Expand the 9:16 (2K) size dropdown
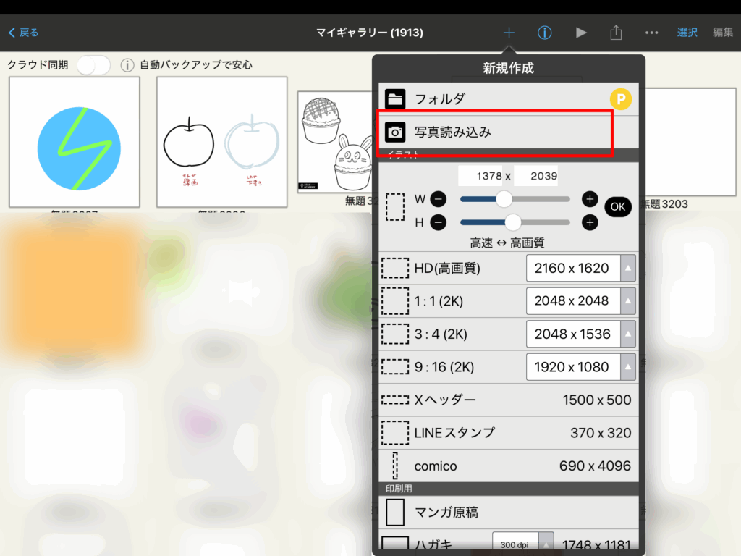The image size is (741, 556). [628, 367]
